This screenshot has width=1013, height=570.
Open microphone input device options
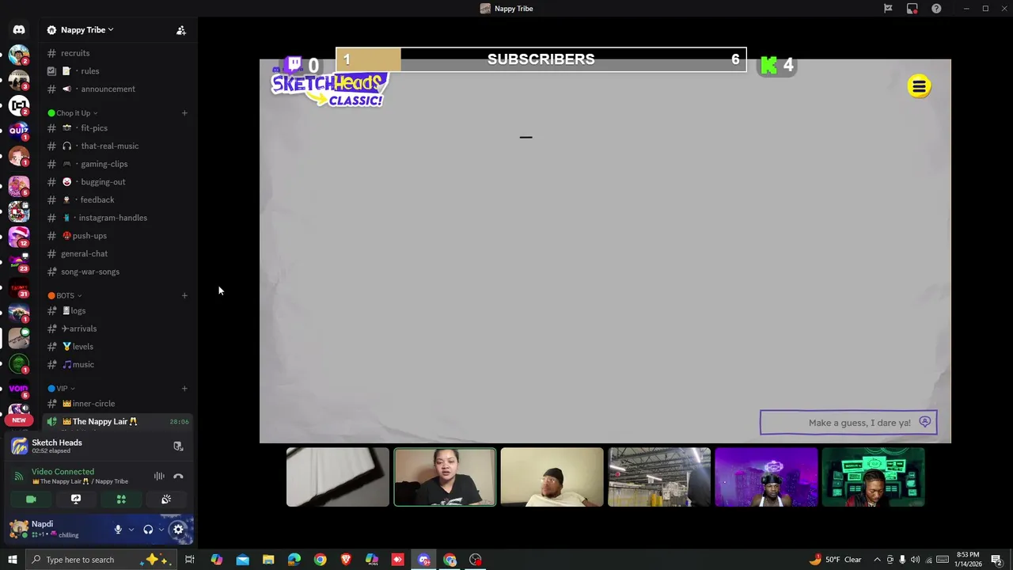pyautogui.click(x=131, y=530)
